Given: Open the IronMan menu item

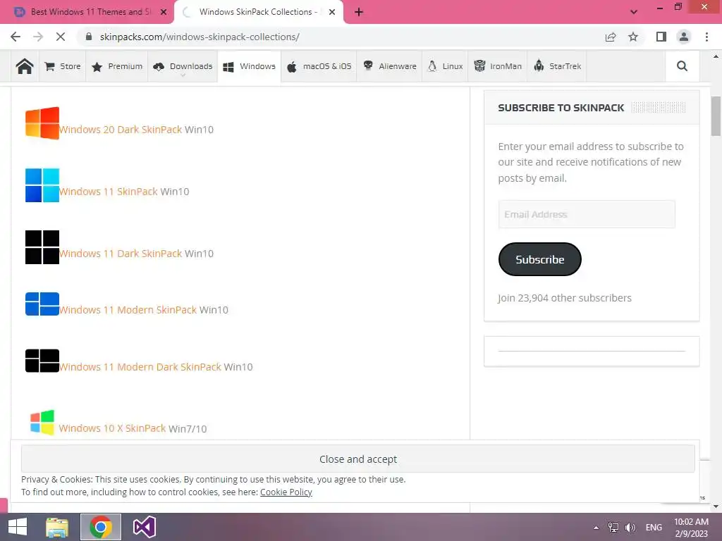Looking at the screenshot, I should pos(498,66).
